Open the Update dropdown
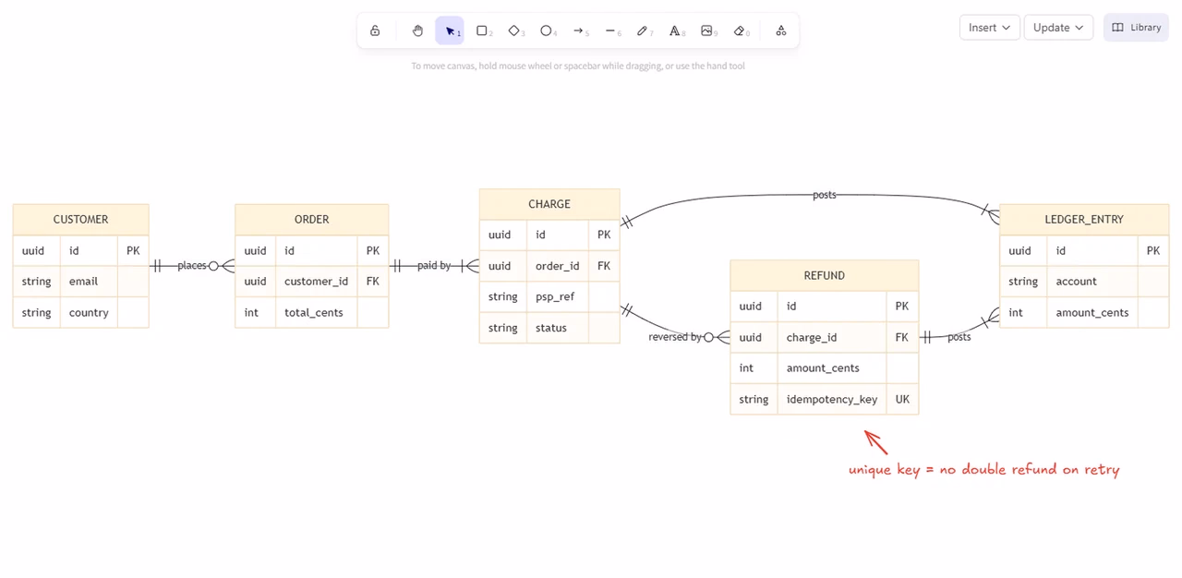 click(1058, 28)
